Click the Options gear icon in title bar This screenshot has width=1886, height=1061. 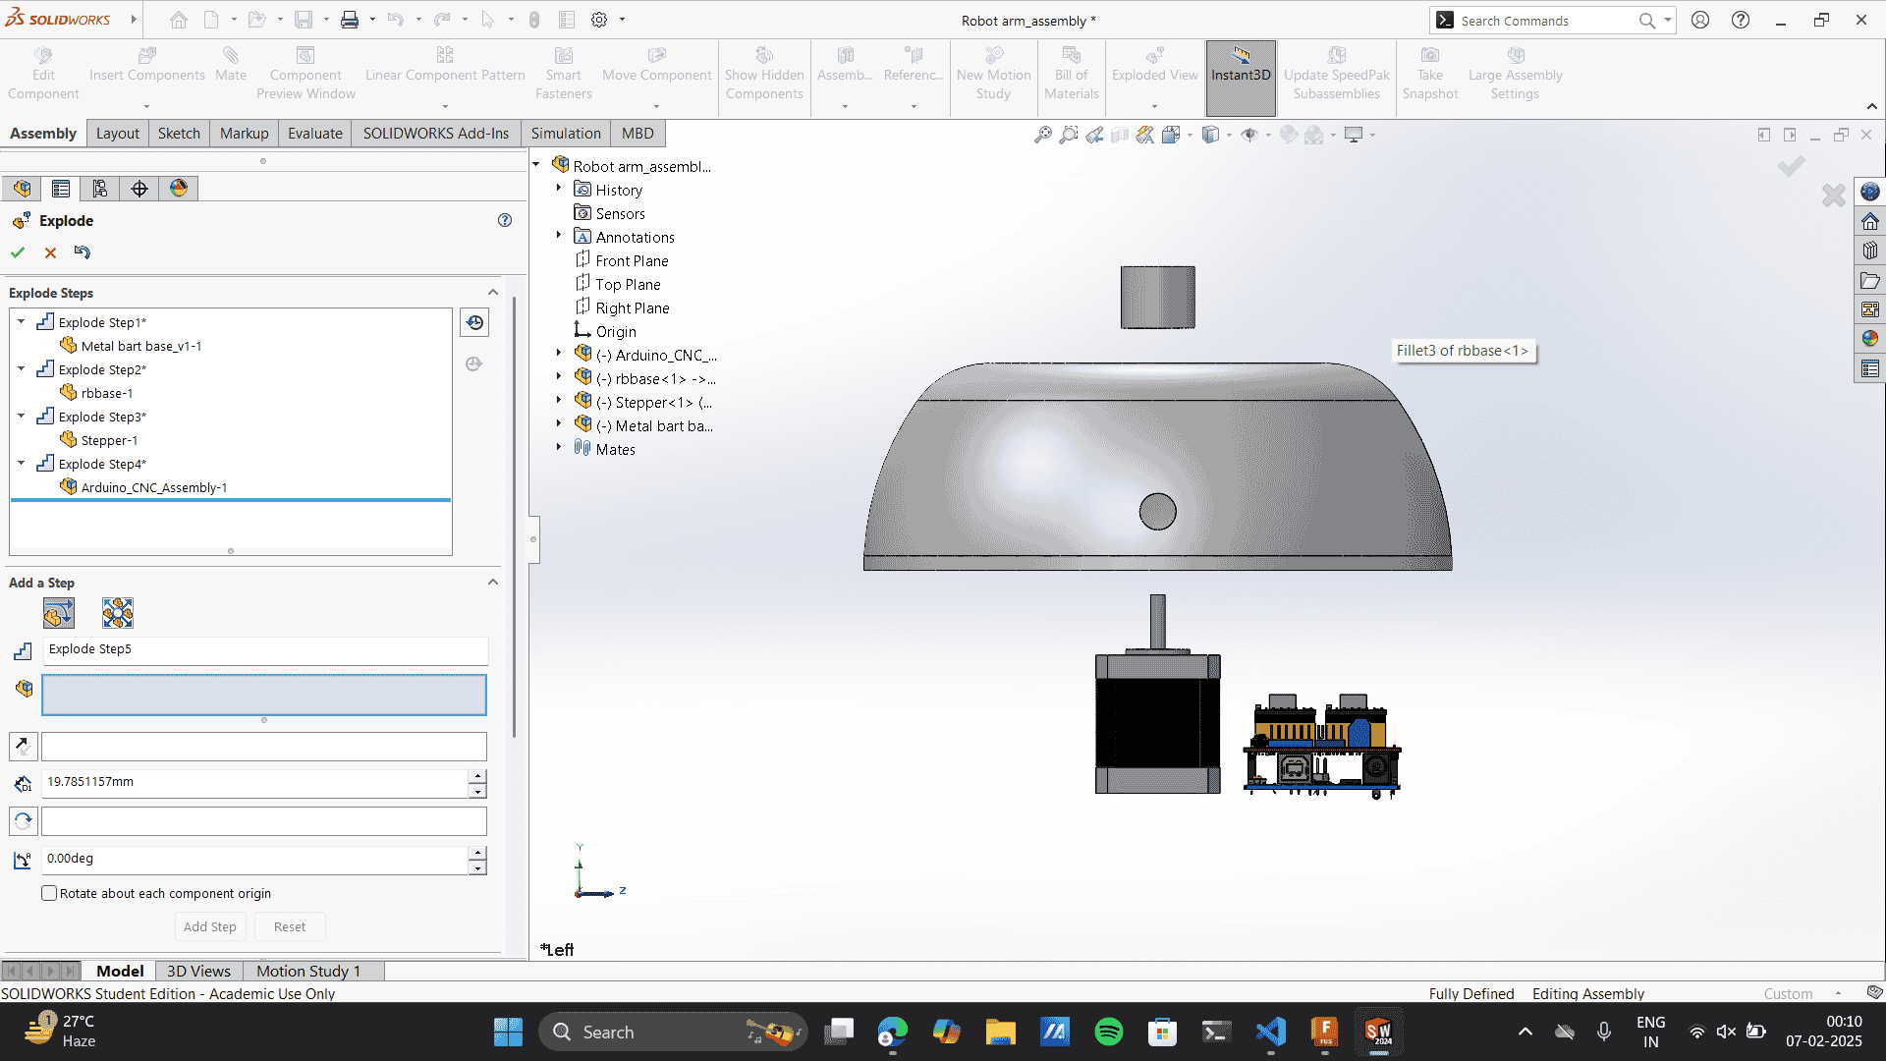[x=599, y=20]
